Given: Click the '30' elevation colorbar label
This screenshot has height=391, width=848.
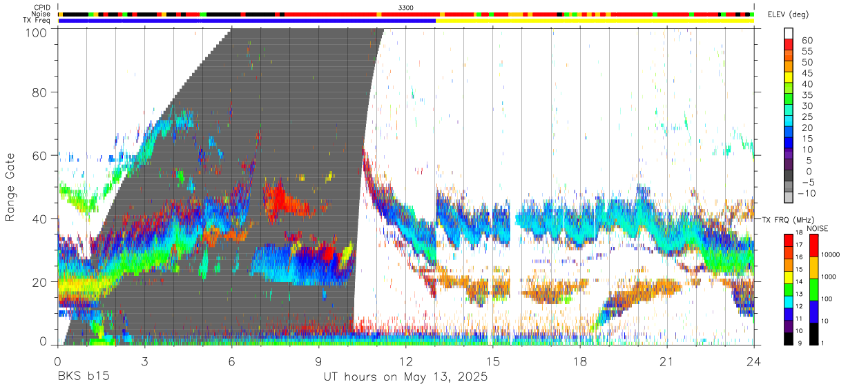Looking at the screenshot, I should point(807,106).
